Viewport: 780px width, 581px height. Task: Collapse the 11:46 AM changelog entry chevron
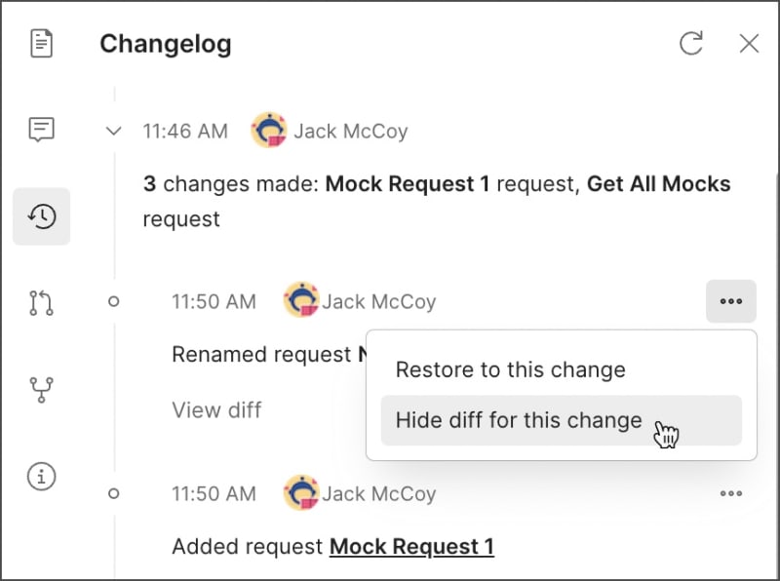pos(114,131)
